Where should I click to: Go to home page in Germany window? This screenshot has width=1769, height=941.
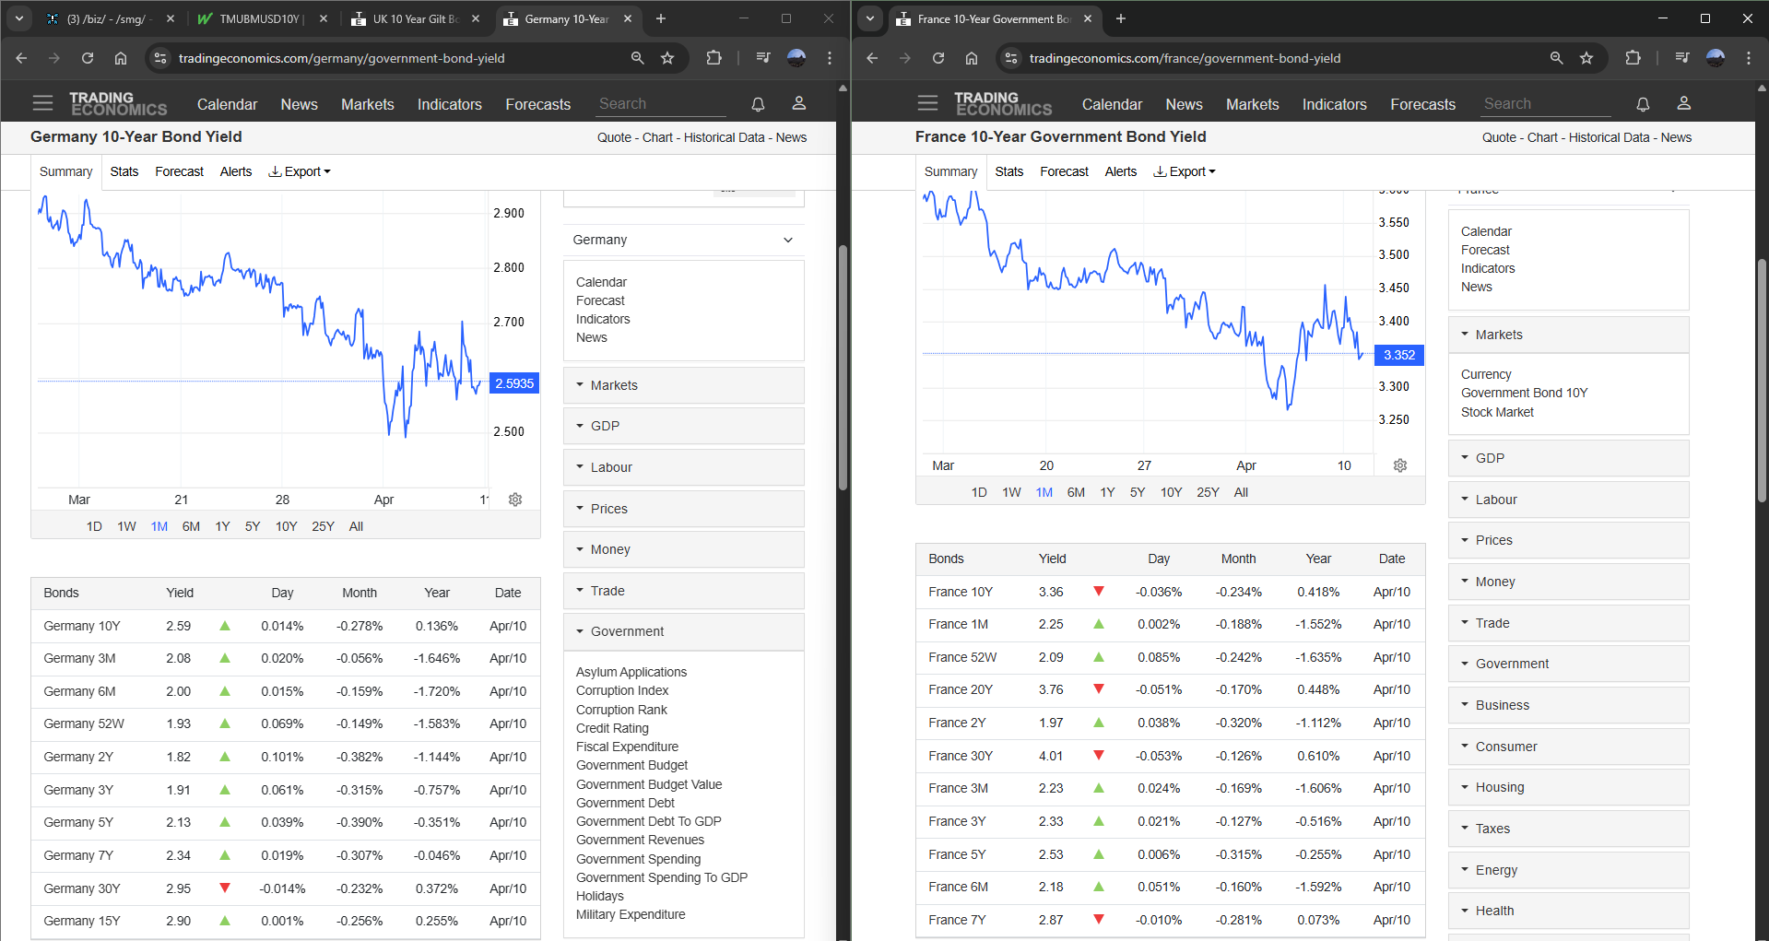pyautogui.click(x=121, y=58)
